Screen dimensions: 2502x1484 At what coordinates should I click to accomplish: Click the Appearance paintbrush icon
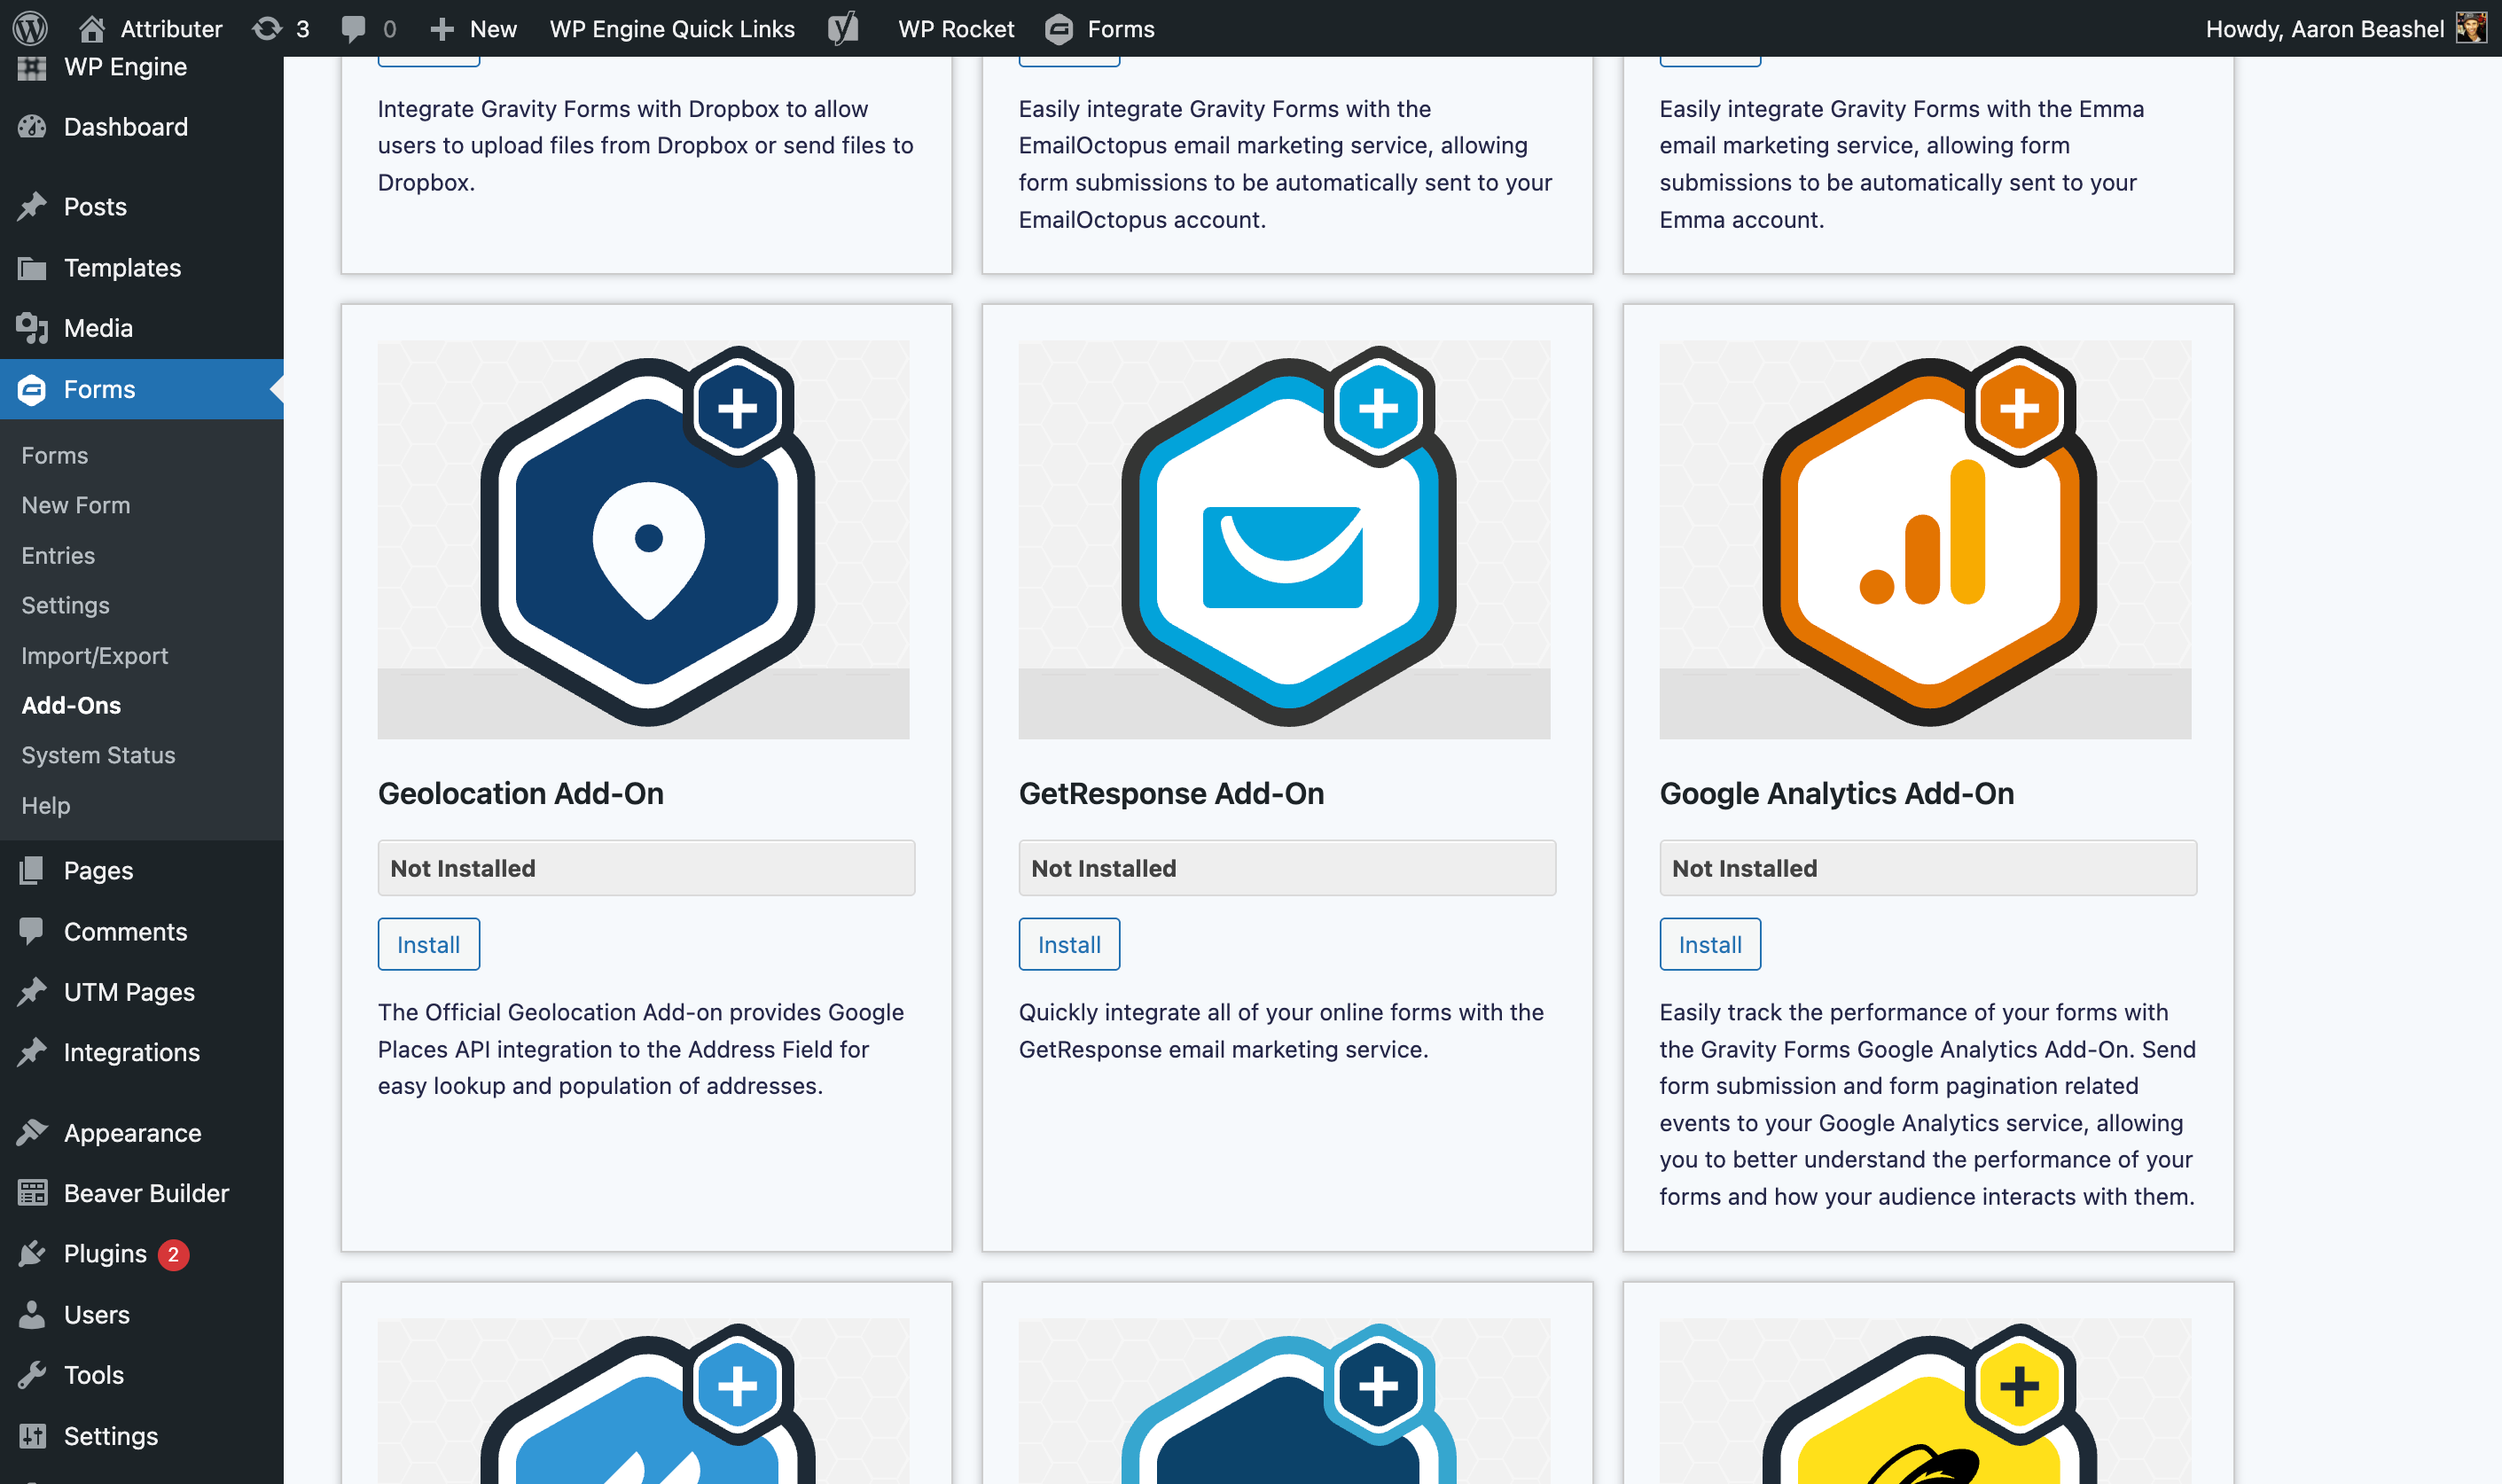click(x=32, y=1132)
